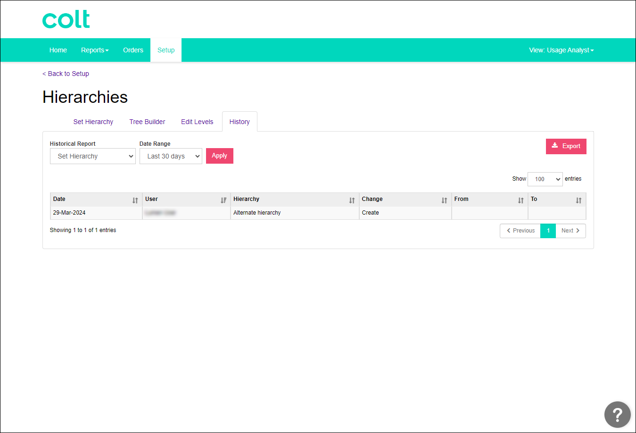Sort table by Date column icon
The width and height of the screenshot is (636, 433).
(135, 200)
